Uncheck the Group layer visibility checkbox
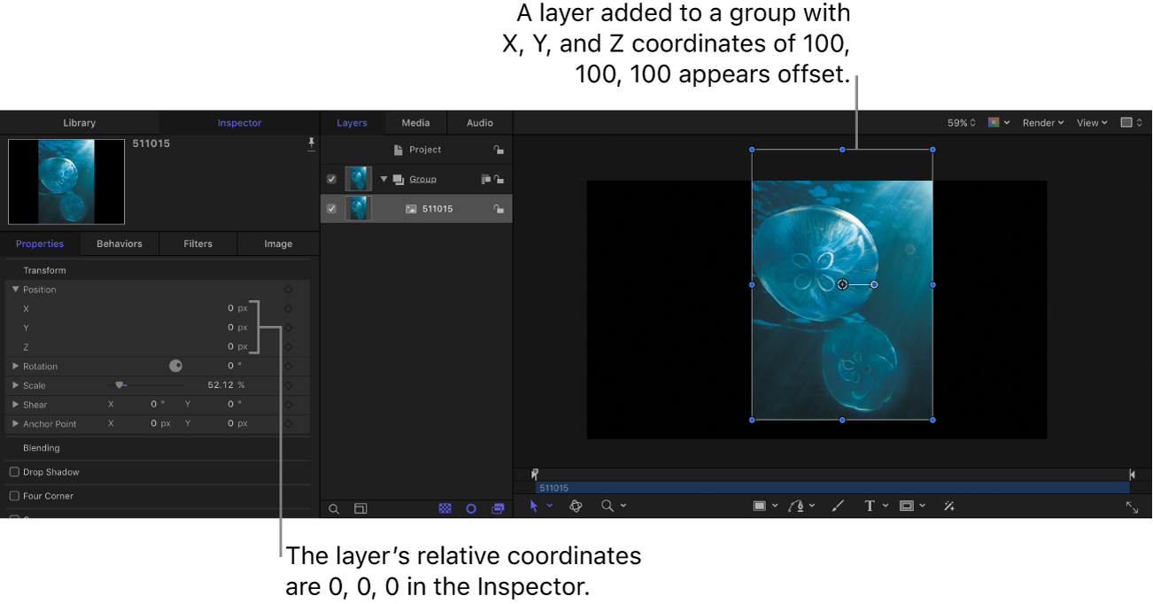The height and width of the screenshot is (604, 1153). pos(331,179)
